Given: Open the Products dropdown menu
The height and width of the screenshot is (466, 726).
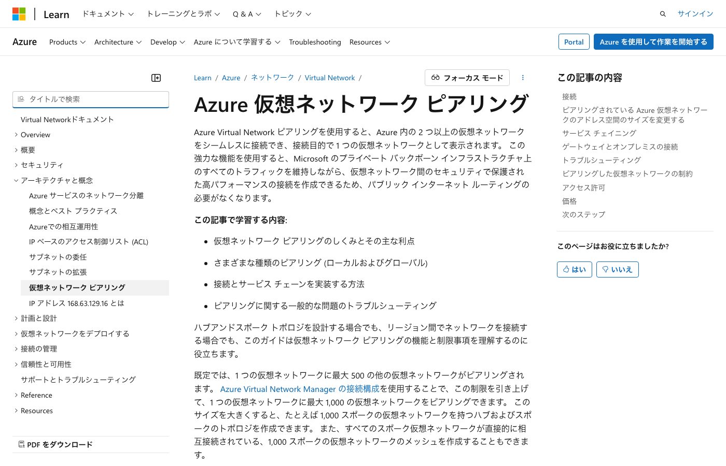Looking at the screenshot, I should 67,42.
